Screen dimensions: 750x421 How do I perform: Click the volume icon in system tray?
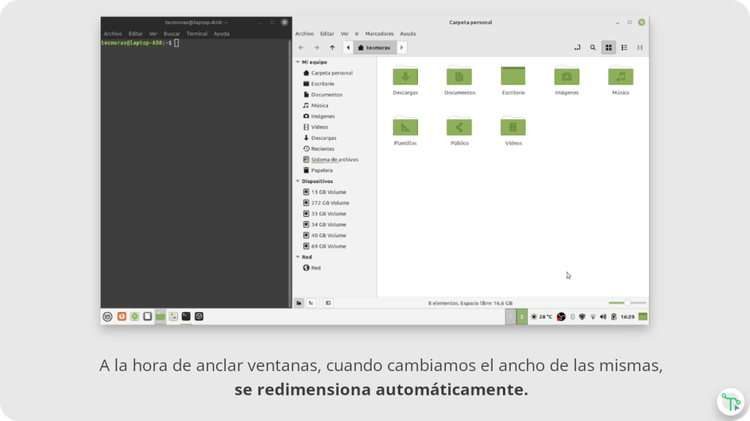[x=603, y=317]
